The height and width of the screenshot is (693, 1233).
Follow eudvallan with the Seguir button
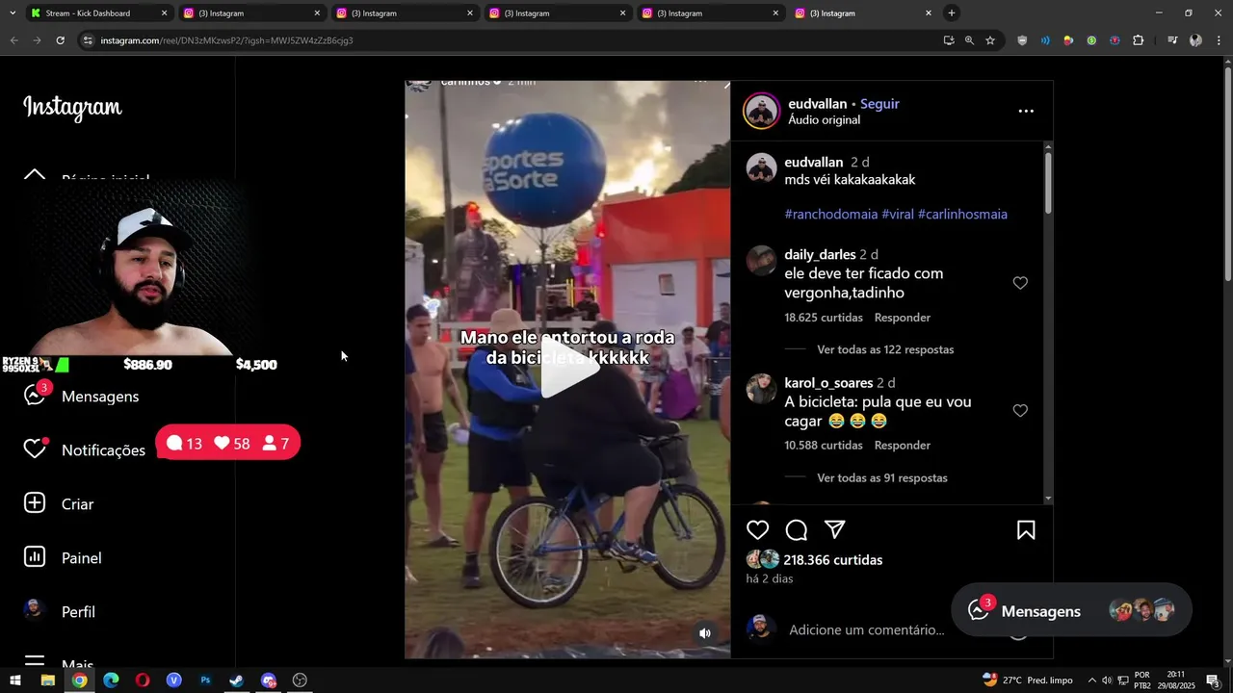click(x=879, y=104)
